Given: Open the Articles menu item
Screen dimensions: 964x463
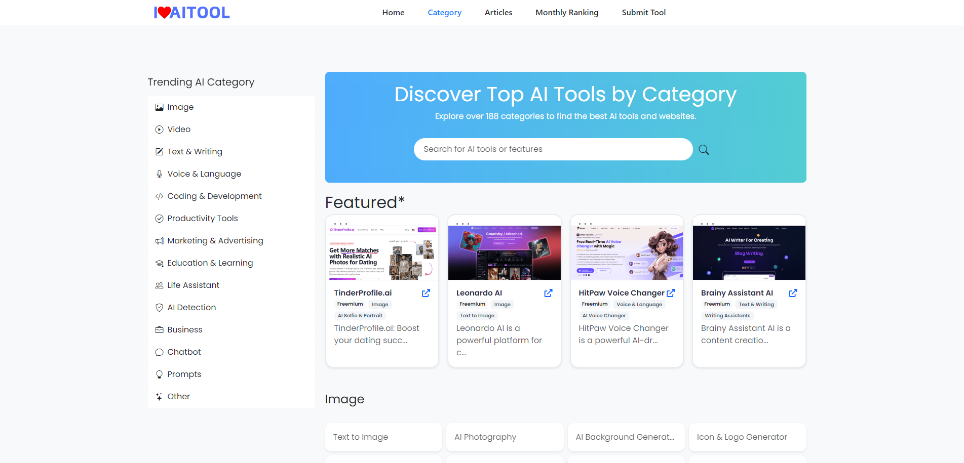Looking at the screenshot, I should click(498, 13).
